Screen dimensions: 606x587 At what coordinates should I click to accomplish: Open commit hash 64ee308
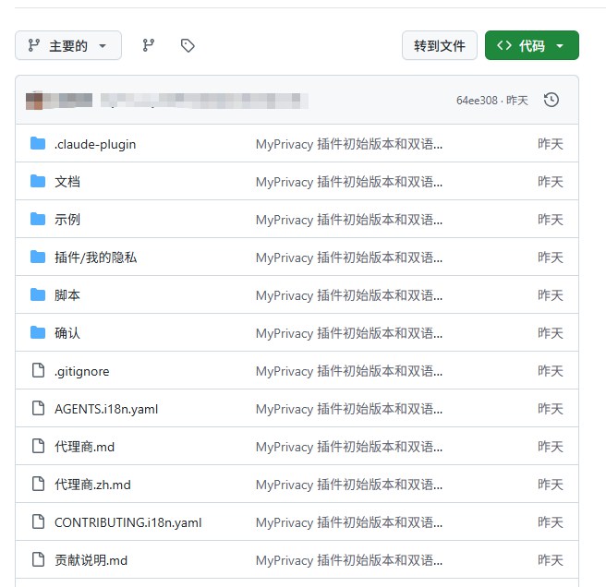tap(477, 101)
